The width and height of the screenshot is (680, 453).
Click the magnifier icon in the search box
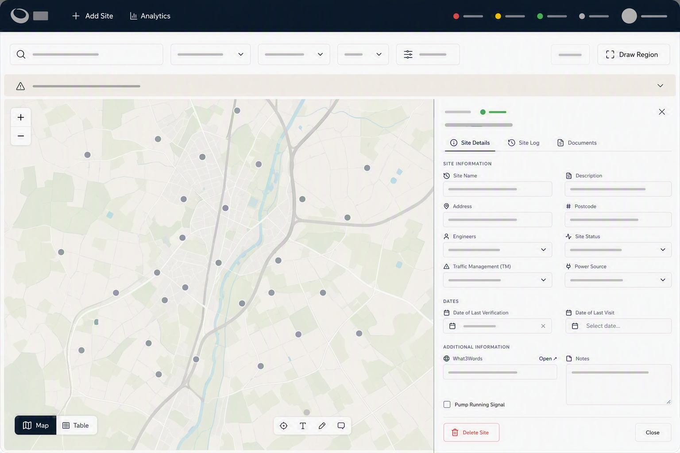click(21, 54)
